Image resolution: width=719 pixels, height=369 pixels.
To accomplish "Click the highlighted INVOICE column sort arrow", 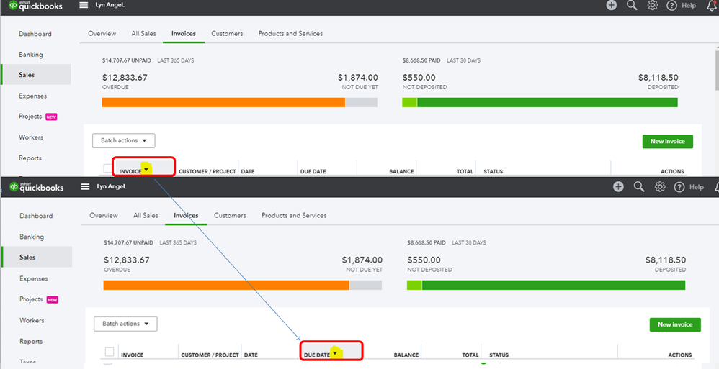I will 146,169.
